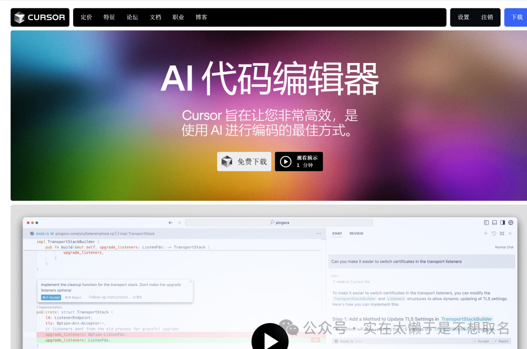527x349 pixels.
Task: Open the 博客 blog page
Action: pyautogui.click(x=202, y=17)
